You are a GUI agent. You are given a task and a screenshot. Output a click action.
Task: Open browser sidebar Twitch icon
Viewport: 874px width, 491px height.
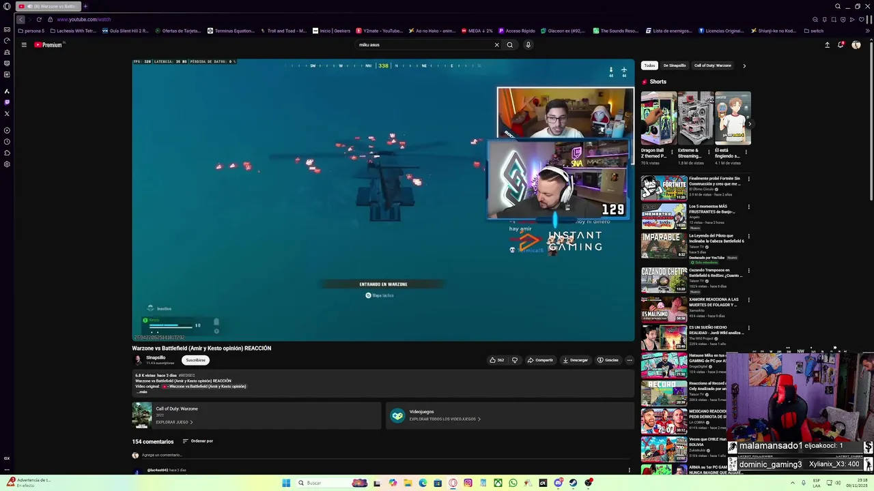(x=7, y=102)
